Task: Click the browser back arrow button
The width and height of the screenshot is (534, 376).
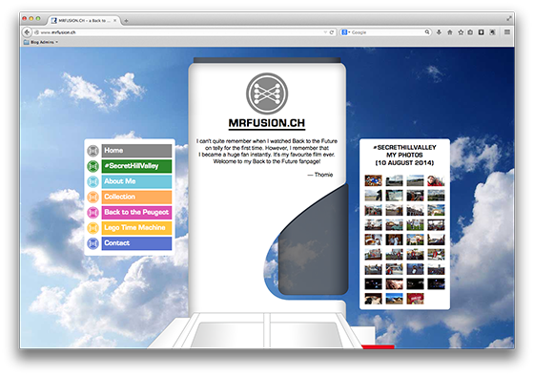Action: pyautogui.click(x=27, y=32)
